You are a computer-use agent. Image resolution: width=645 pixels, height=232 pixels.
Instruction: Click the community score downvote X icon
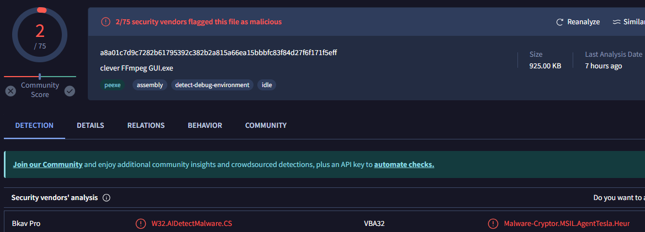point(10,91)
